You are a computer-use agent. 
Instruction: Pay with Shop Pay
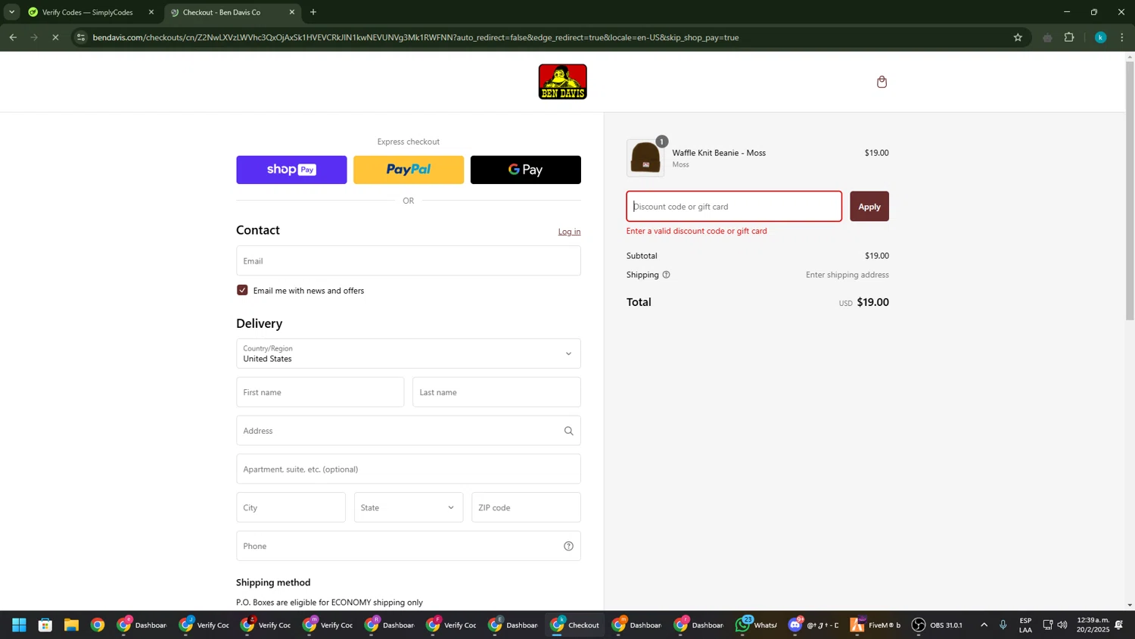[291, 170]
